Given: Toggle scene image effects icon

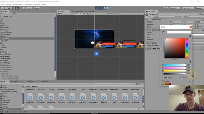Looking at the screenshot, I should click(x=88, y=14).
